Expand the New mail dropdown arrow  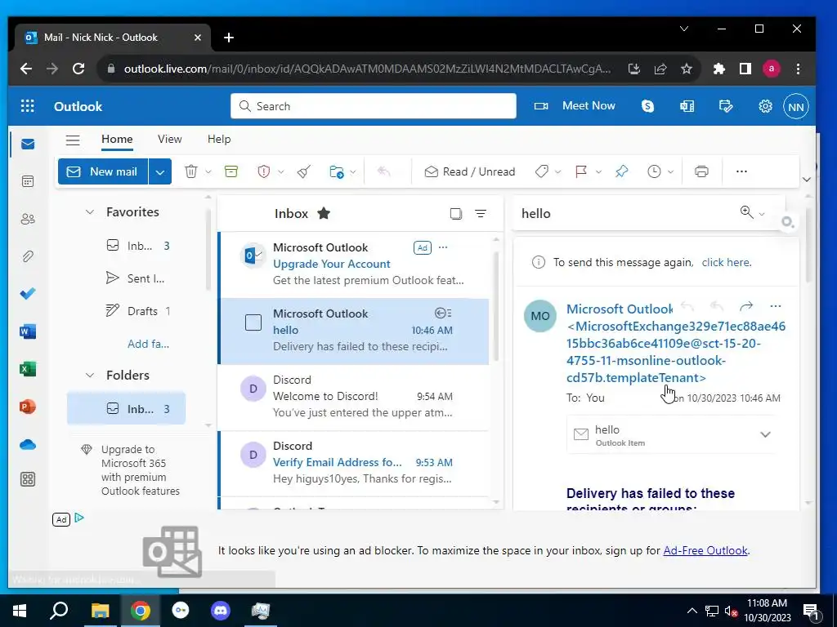coord(159,171)
